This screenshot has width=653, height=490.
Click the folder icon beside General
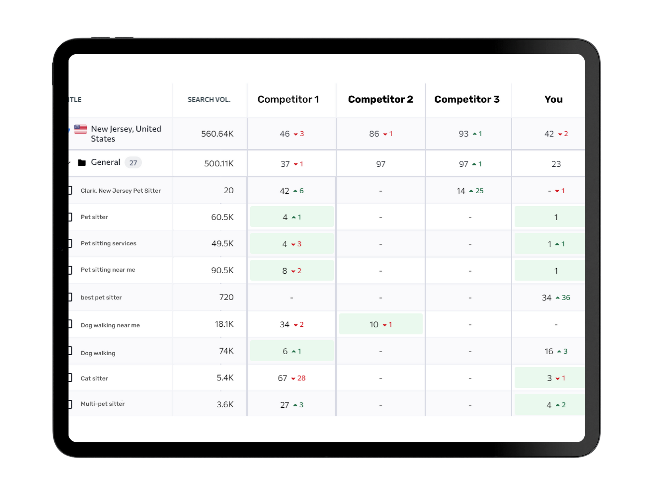(x=82, y=162)
